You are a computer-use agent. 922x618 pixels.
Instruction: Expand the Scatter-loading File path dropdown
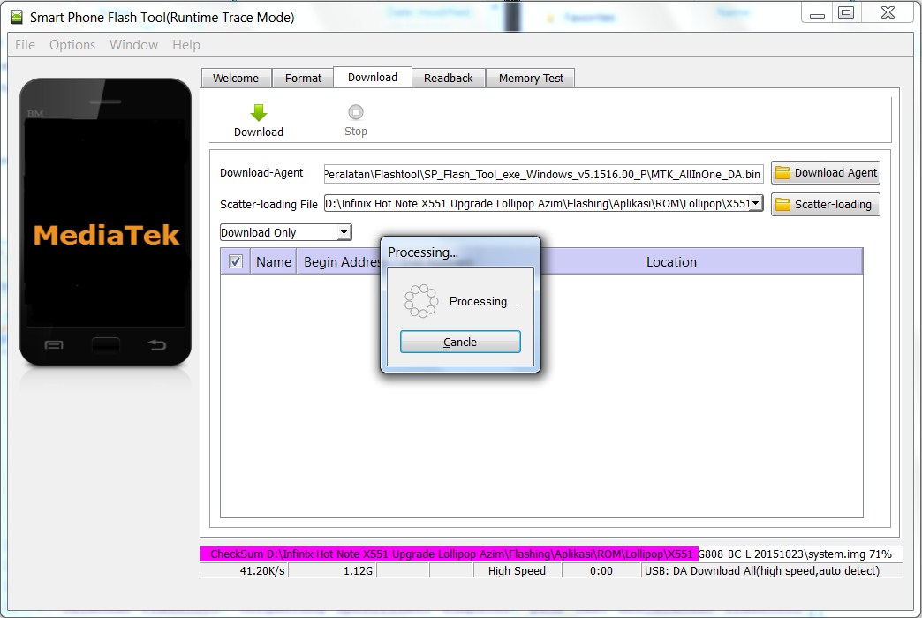click(756, 204)
